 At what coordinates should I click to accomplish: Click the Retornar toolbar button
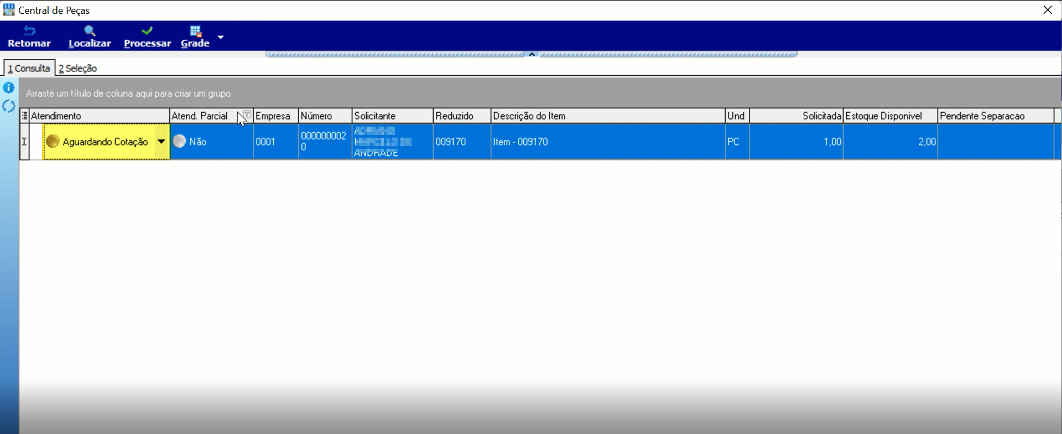pos(29,36)
